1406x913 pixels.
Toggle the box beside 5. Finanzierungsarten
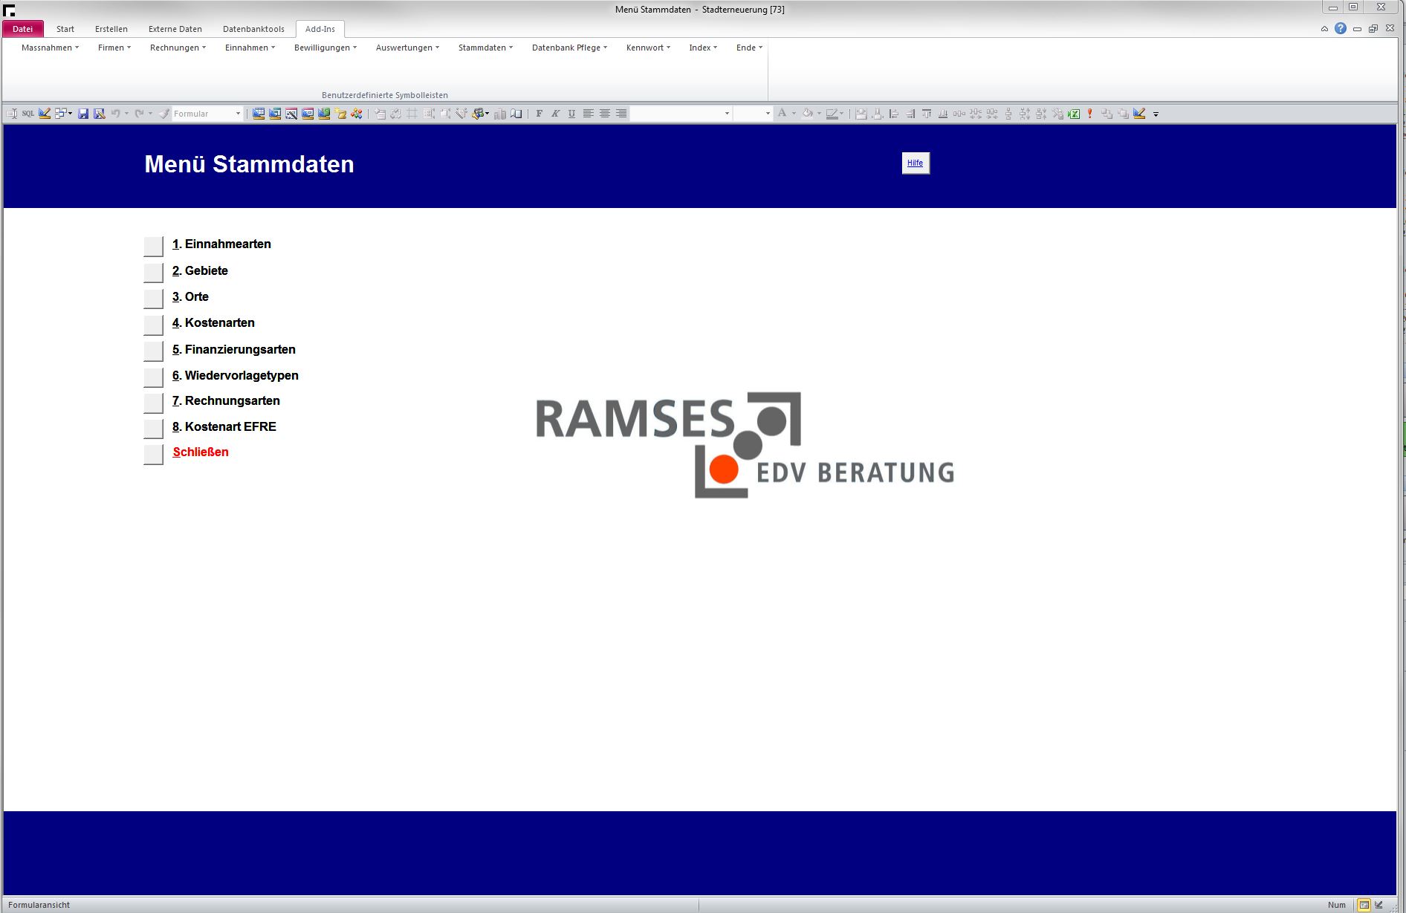pyautogui.click(x=153, y=351)
